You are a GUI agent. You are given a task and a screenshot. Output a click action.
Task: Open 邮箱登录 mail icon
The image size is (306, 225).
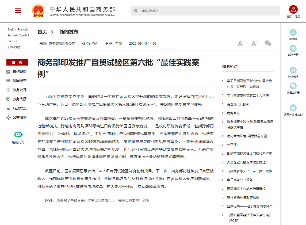click(x=293, y=48)
